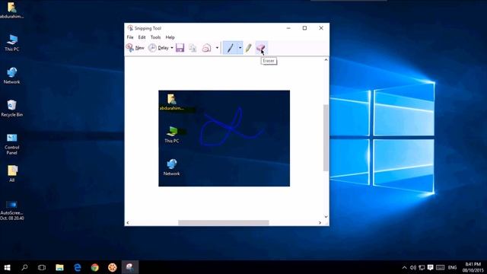Open the Tools menu
Image resolution: width=487 pixels, height=274 pixels.
pyautogui.click(x=155, y=37)
